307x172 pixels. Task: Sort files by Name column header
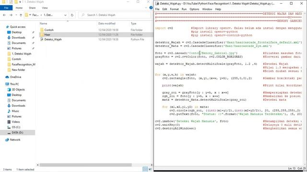(44, 23)
